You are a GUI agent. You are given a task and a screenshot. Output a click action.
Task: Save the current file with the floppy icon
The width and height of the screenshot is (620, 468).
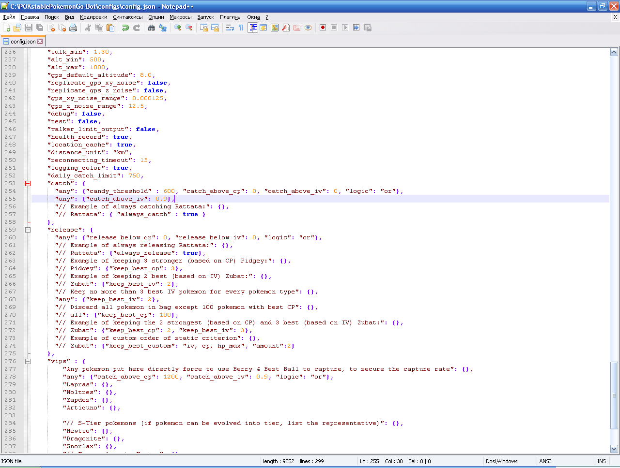tap(29, 28)
